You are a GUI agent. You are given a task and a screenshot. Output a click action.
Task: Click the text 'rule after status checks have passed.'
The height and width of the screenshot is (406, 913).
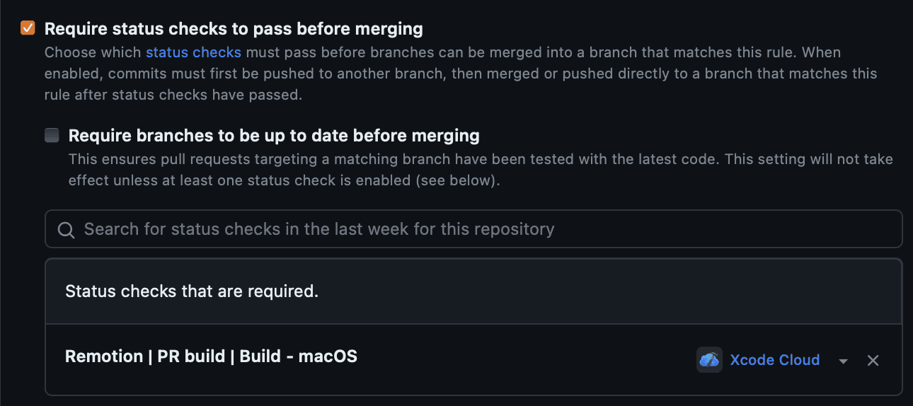point(173,95)
